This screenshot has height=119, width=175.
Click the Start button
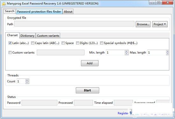pyautogui.click(x=87, y=90)
